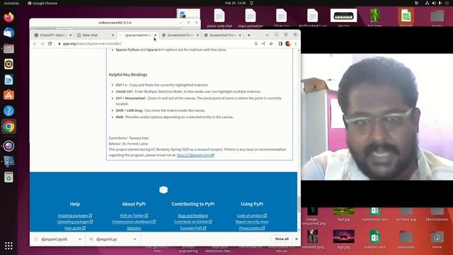Select the sparse-matrix-builder tab
Screen dimensions: 453x255
tap(137, 35)
